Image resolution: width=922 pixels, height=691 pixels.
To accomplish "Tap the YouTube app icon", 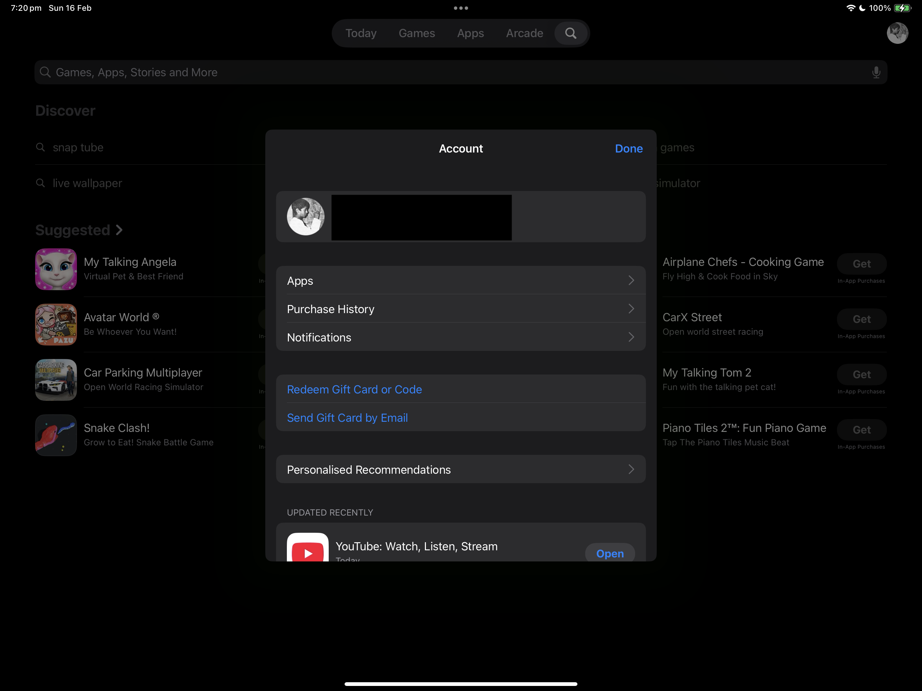I will pos(307,548).
